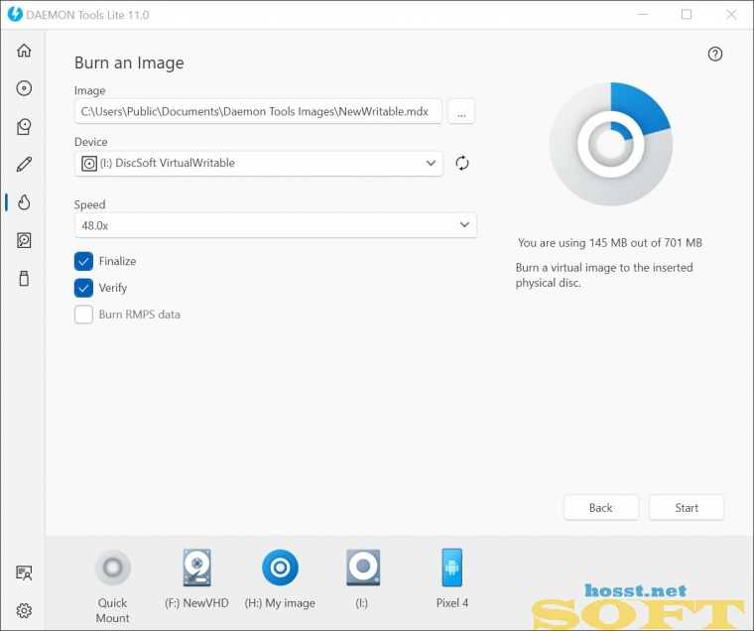This screenshot has height=631, width=754.
Task: Click the disc usage pie chart
Action: pos(611,144)
